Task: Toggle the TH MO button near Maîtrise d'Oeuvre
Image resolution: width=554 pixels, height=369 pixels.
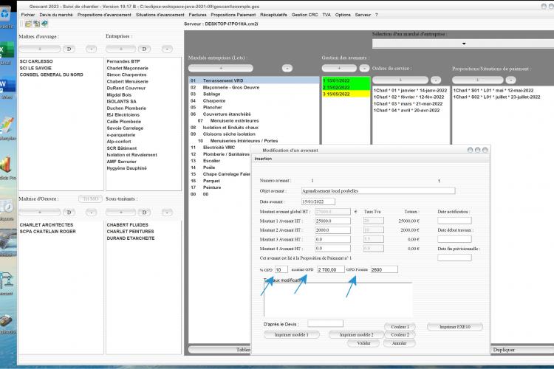Action: click(x=90, y=199)
